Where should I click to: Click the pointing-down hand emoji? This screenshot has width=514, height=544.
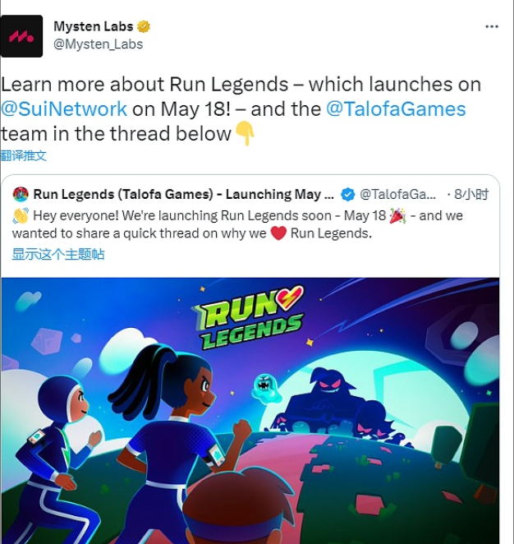pyautogui.click(x=245, y=133)
